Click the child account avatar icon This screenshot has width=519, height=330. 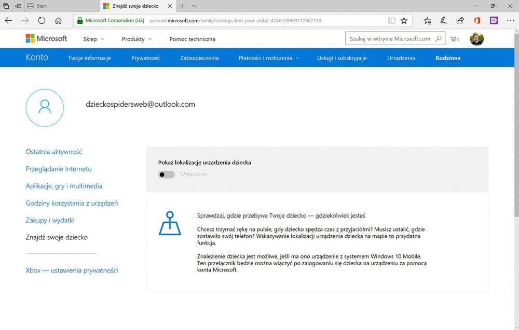(45, 108)
